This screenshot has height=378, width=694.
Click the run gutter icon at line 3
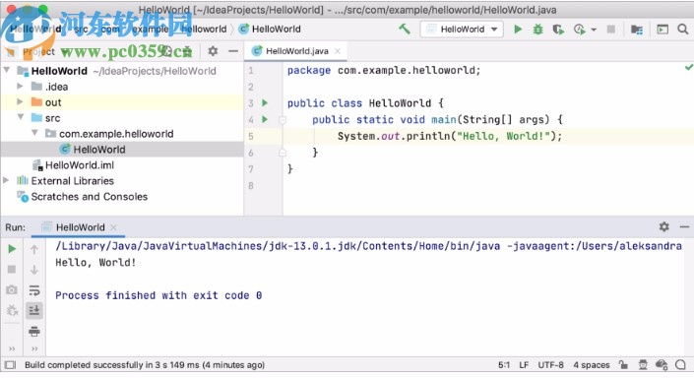point(265,102)
